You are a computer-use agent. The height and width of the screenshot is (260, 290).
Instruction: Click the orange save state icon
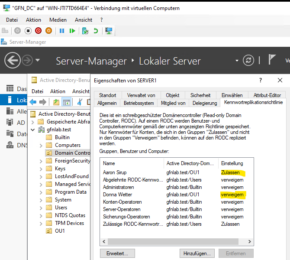pyautogui.click(x=48, y=31)
